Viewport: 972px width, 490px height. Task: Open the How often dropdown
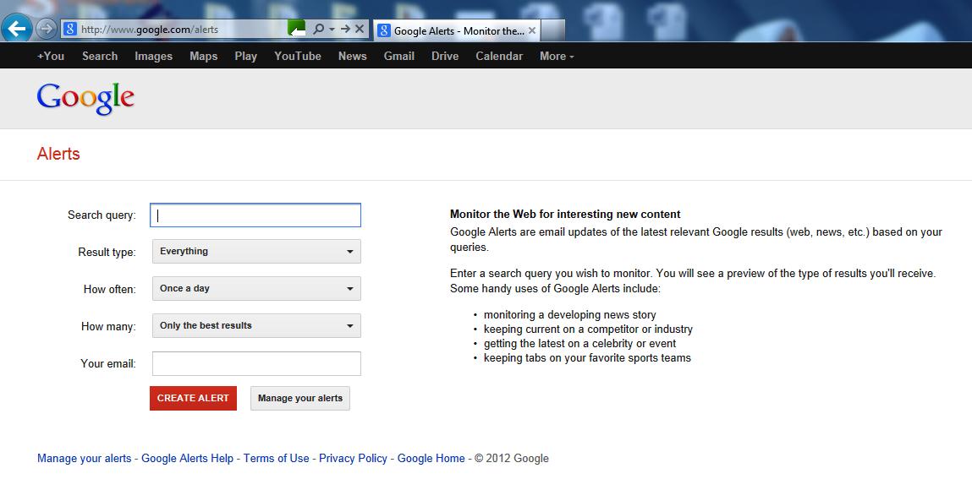pos(256,288)
